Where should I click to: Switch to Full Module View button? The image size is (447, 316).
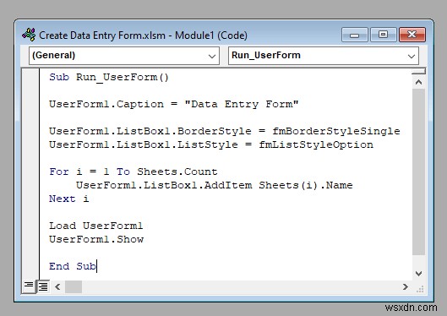pyautogui.click(x=43, y=286)
